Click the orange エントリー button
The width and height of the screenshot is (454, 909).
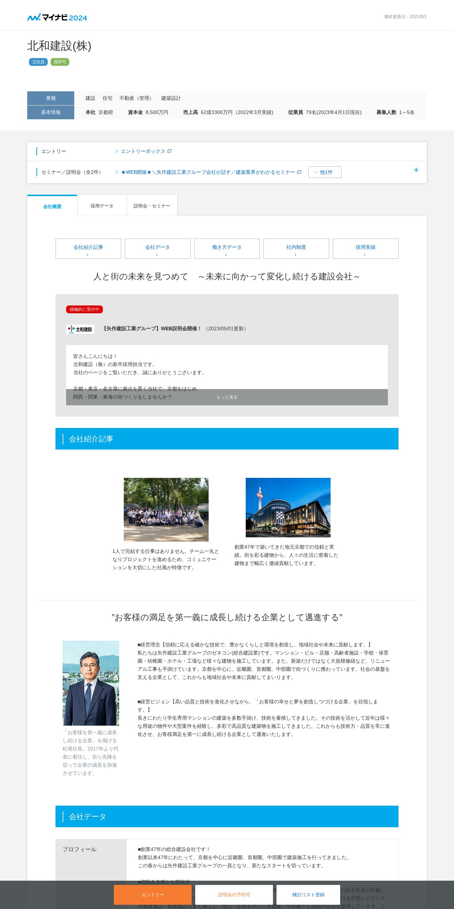coord(153,894)
